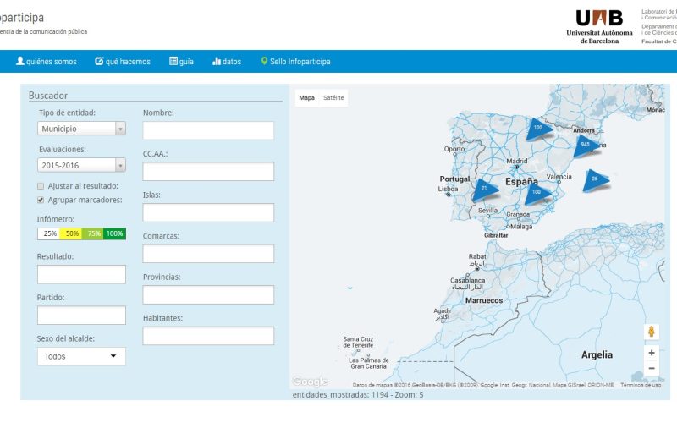The image size is (677, 423).
Task: Click the Casablanca label on the map
Action: (x=468, y=281)
